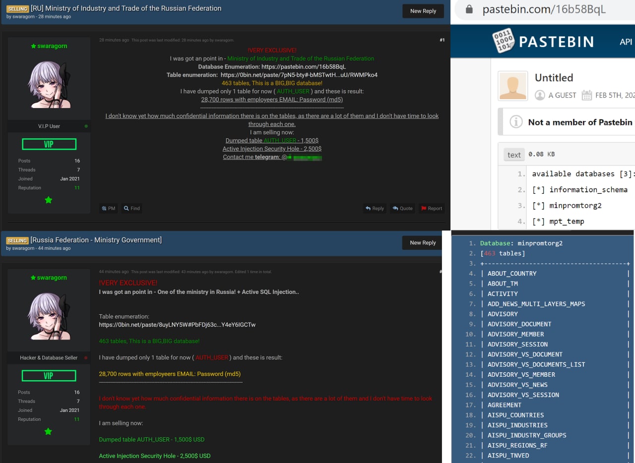Click red AUTH_USER text in second post
Screen dimensions: 635x463
tap(212, 357)
